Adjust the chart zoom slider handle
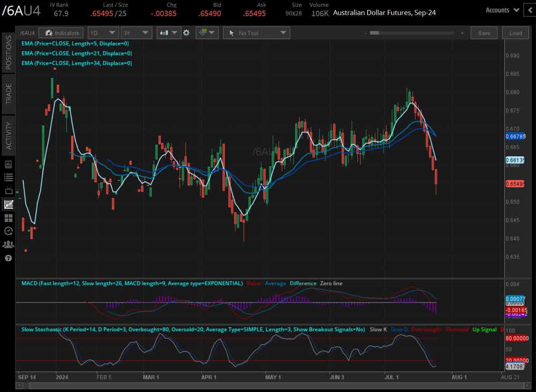The width and height of the screenshot is (536, 392). (374, 33)
